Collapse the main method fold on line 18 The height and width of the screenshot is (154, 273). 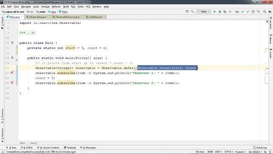[17, 58]
